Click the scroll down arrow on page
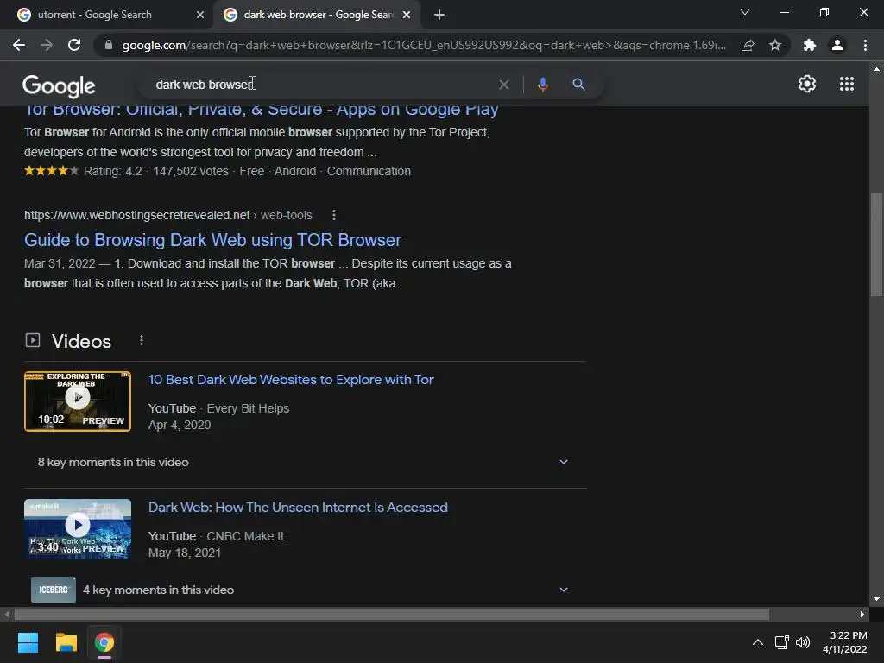Image resolution: width=884 pixels, height=663 pixels. (876, 599)
